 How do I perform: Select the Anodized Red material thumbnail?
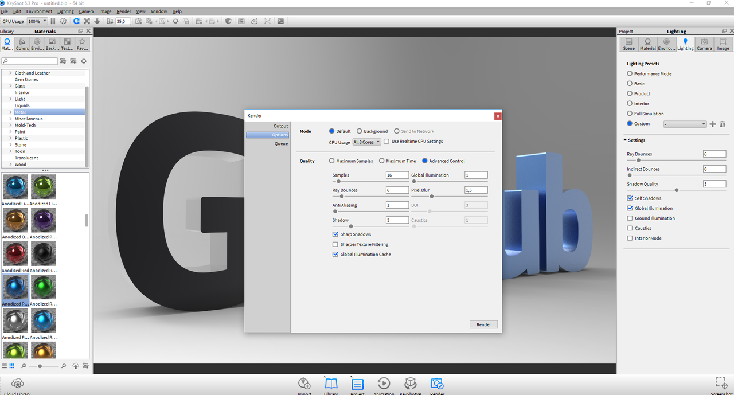[15, 253]
